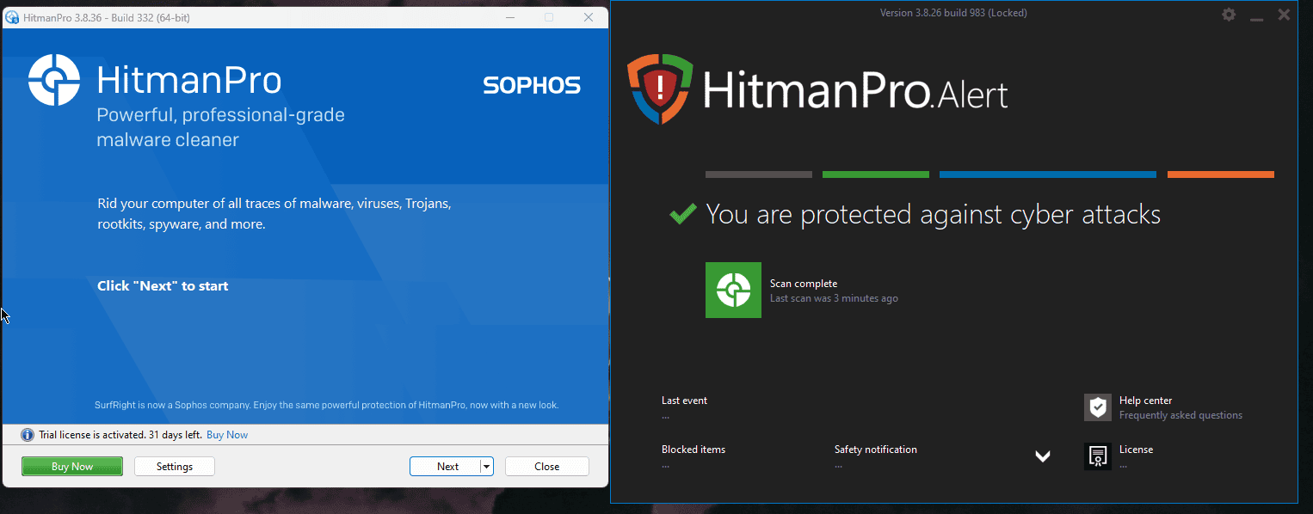
Task: Follow the Buy Now link near trial notice
Action: tap(226, 434)
